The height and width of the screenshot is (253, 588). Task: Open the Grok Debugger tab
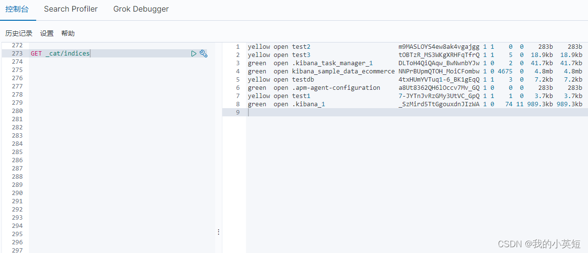click(x=141, y=9)
